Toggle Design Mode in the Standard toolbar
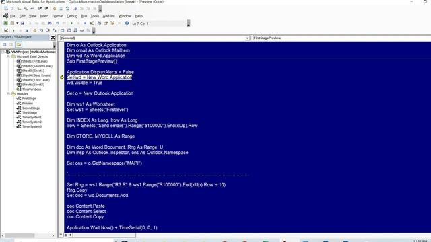 (92, 24)
